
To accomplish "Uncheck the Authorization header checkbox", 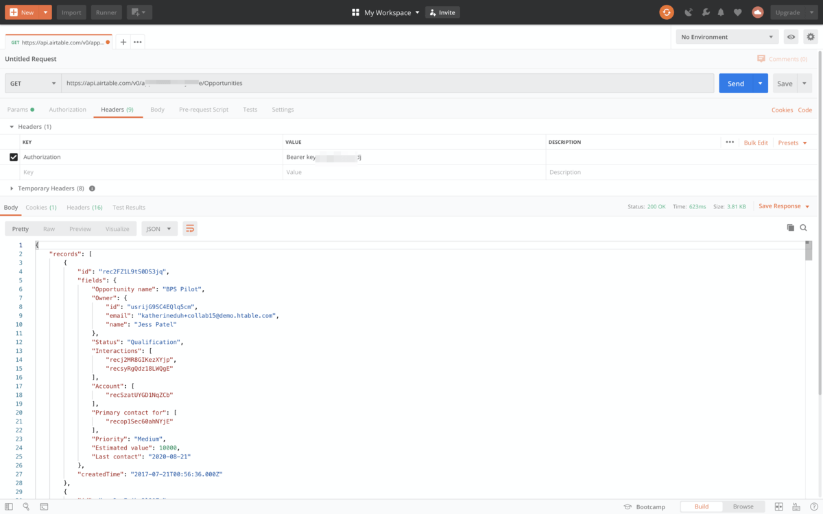I will point(14,157).
